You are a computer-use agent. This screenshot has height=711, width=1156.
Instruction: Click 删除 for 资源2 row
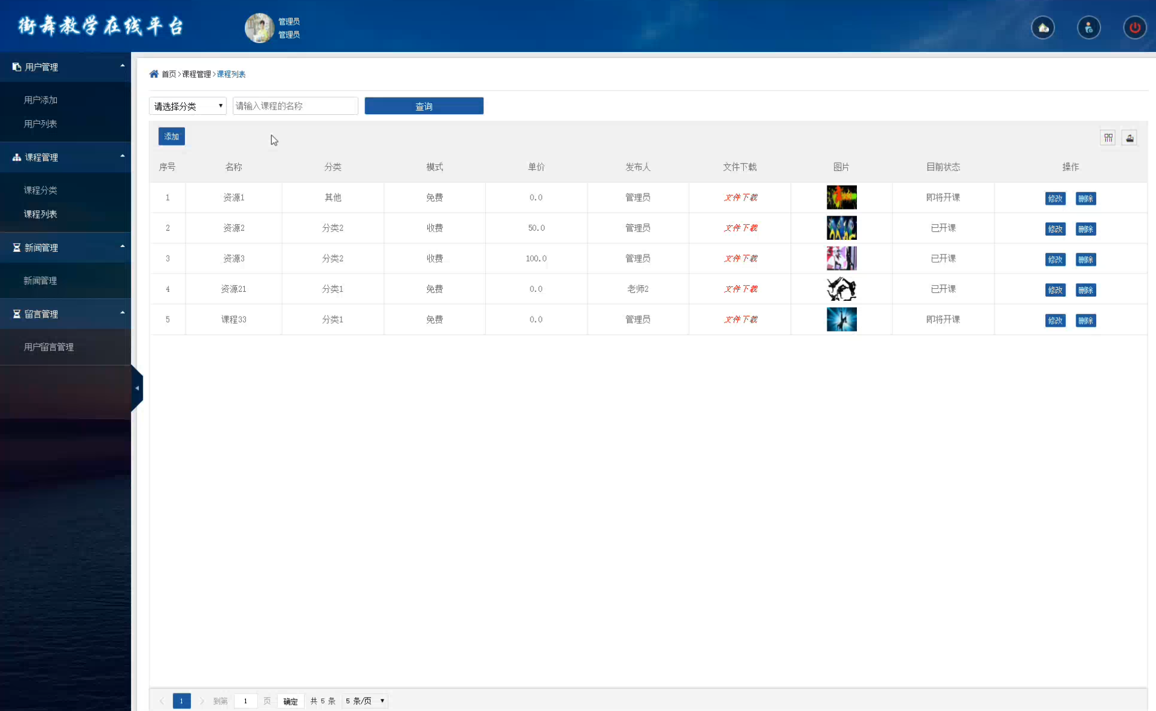click(1085, 229)
